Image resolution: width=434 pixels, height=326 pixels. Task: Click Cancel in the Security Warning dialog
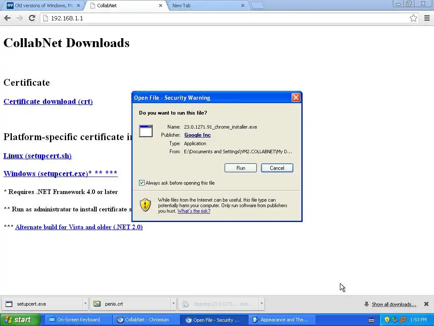[x=277, y=168]
